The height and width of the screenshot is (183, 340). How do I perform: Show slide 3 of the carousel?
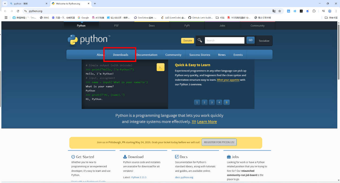point(212,102)
